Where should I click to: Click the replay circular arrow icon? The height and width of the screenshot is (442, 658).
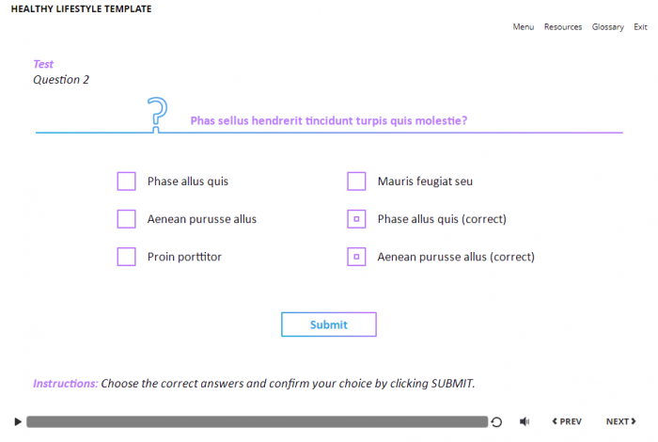point(496,422)
